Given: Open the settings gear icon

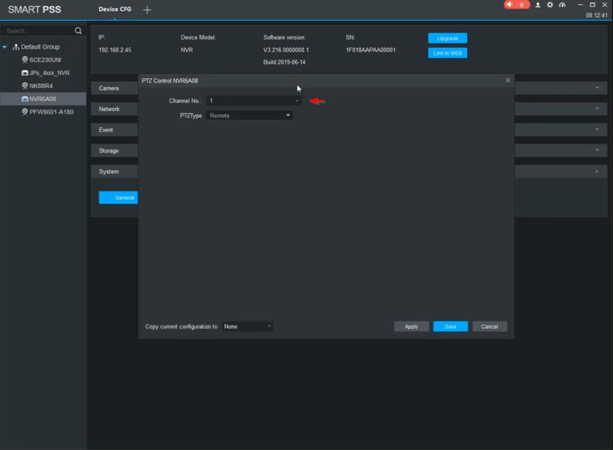Looking at the screenshot, I should click(x=550, y=5).
